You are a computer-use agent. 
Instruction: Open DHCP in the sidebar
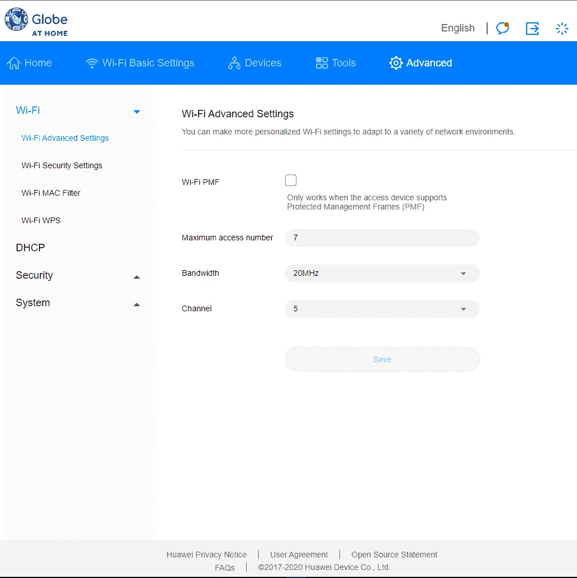pyautogui.click(x=30, y=248)
